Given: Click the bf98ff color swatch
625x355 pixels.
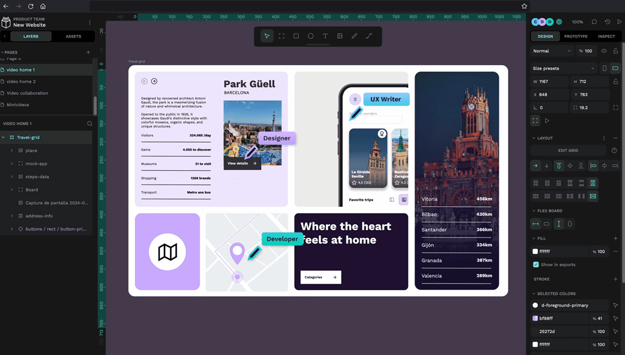Looking at the screenshot, I should (535, 318).
